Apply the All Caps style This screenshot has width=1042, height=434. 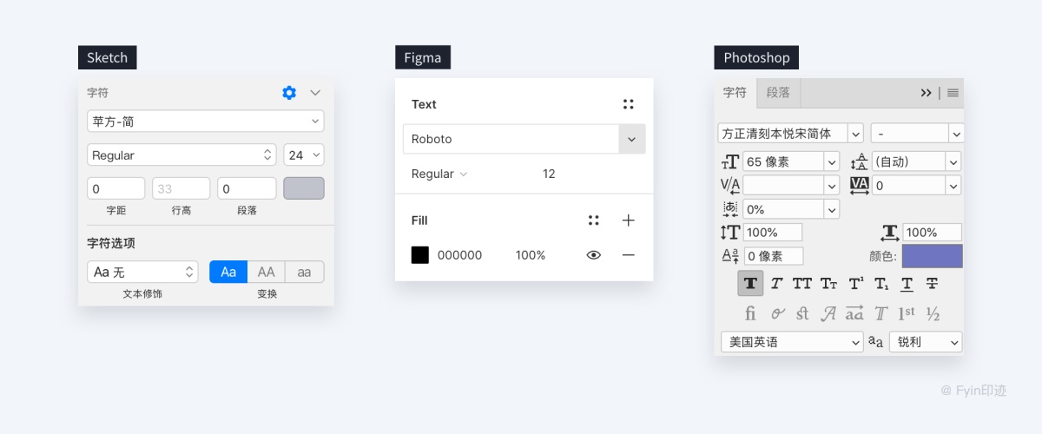coord(802,283)
